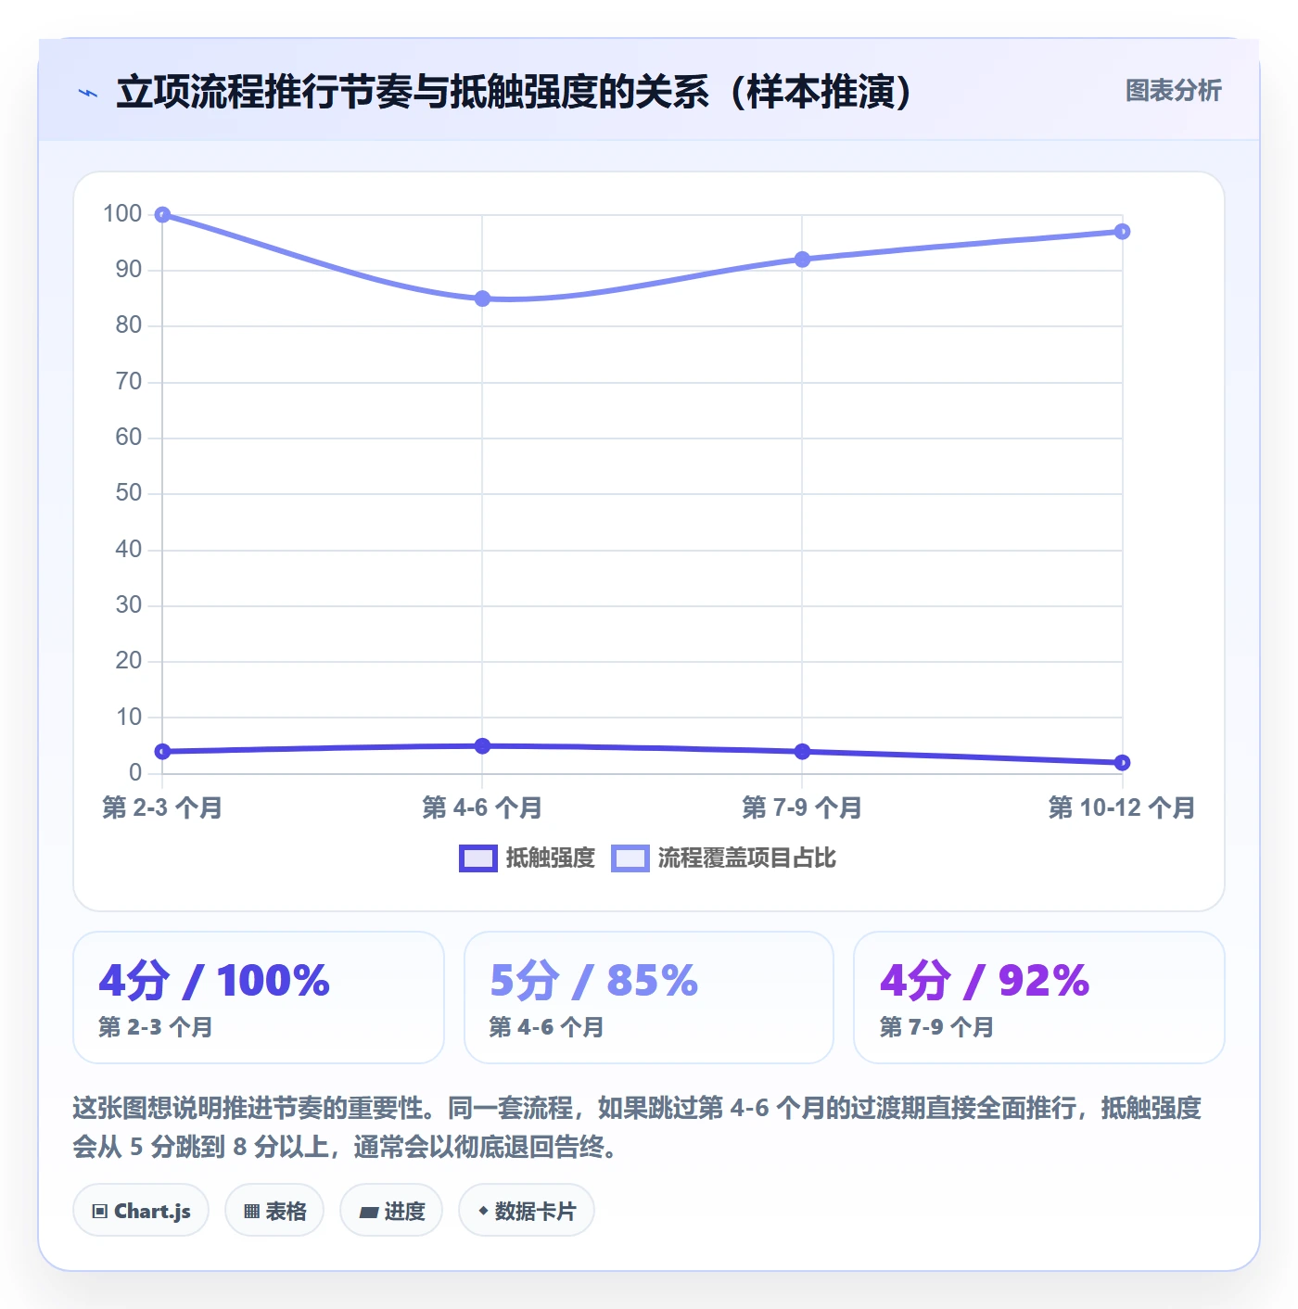Click the coverage point at 第 2-3 个月
This screenshot has height=1309, width=1298.
click(x=162, y=215)
